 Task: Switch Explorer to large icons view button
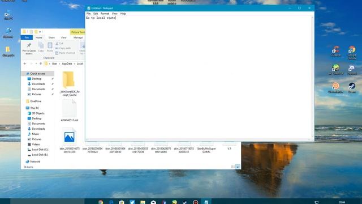click(x=238, y=167)
